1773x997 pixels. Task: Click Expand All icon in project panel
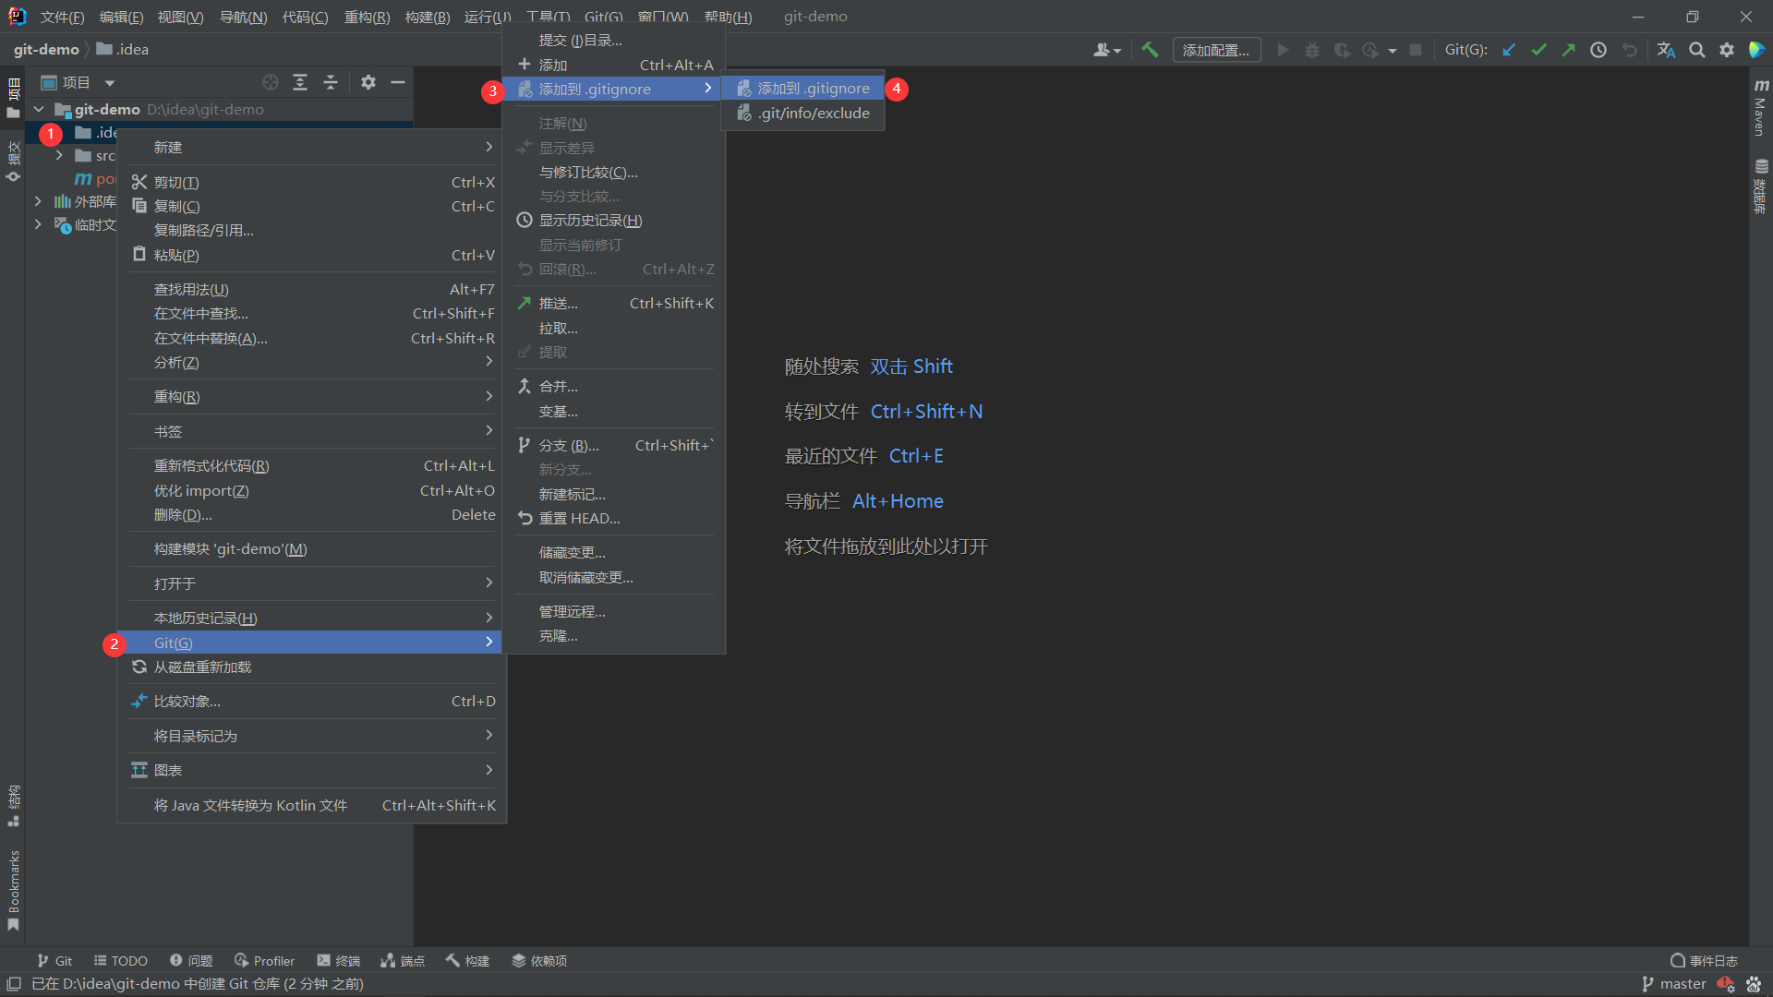[300, 82]
